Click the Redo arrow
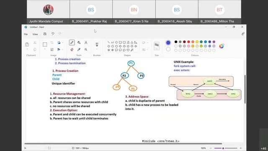268x151 pixels. pos(60,34)
